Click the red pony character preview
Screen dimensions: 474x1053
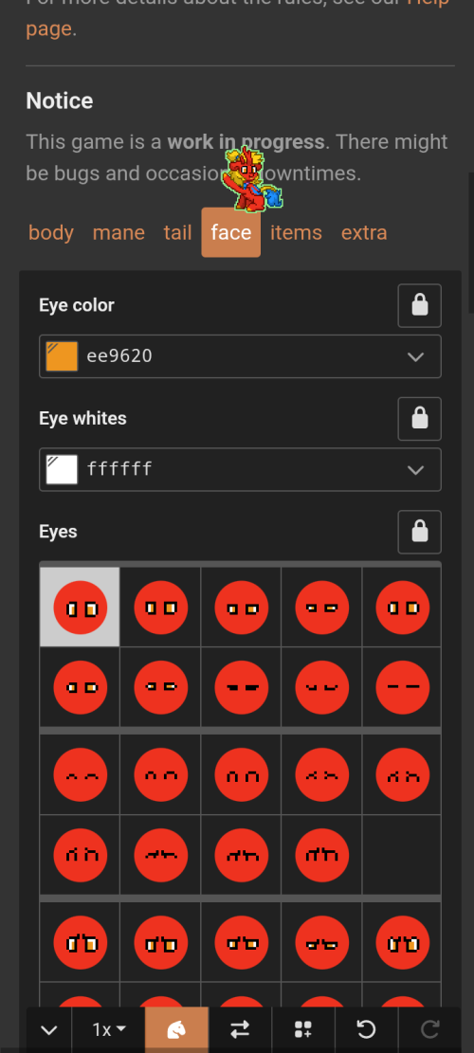(252, 180)
